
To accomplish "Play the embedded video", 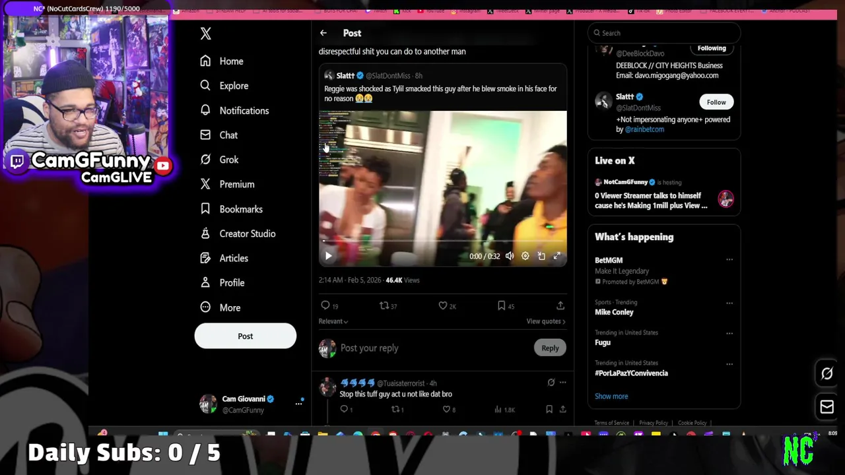I will pyautogui.click(x=329, y=256).
